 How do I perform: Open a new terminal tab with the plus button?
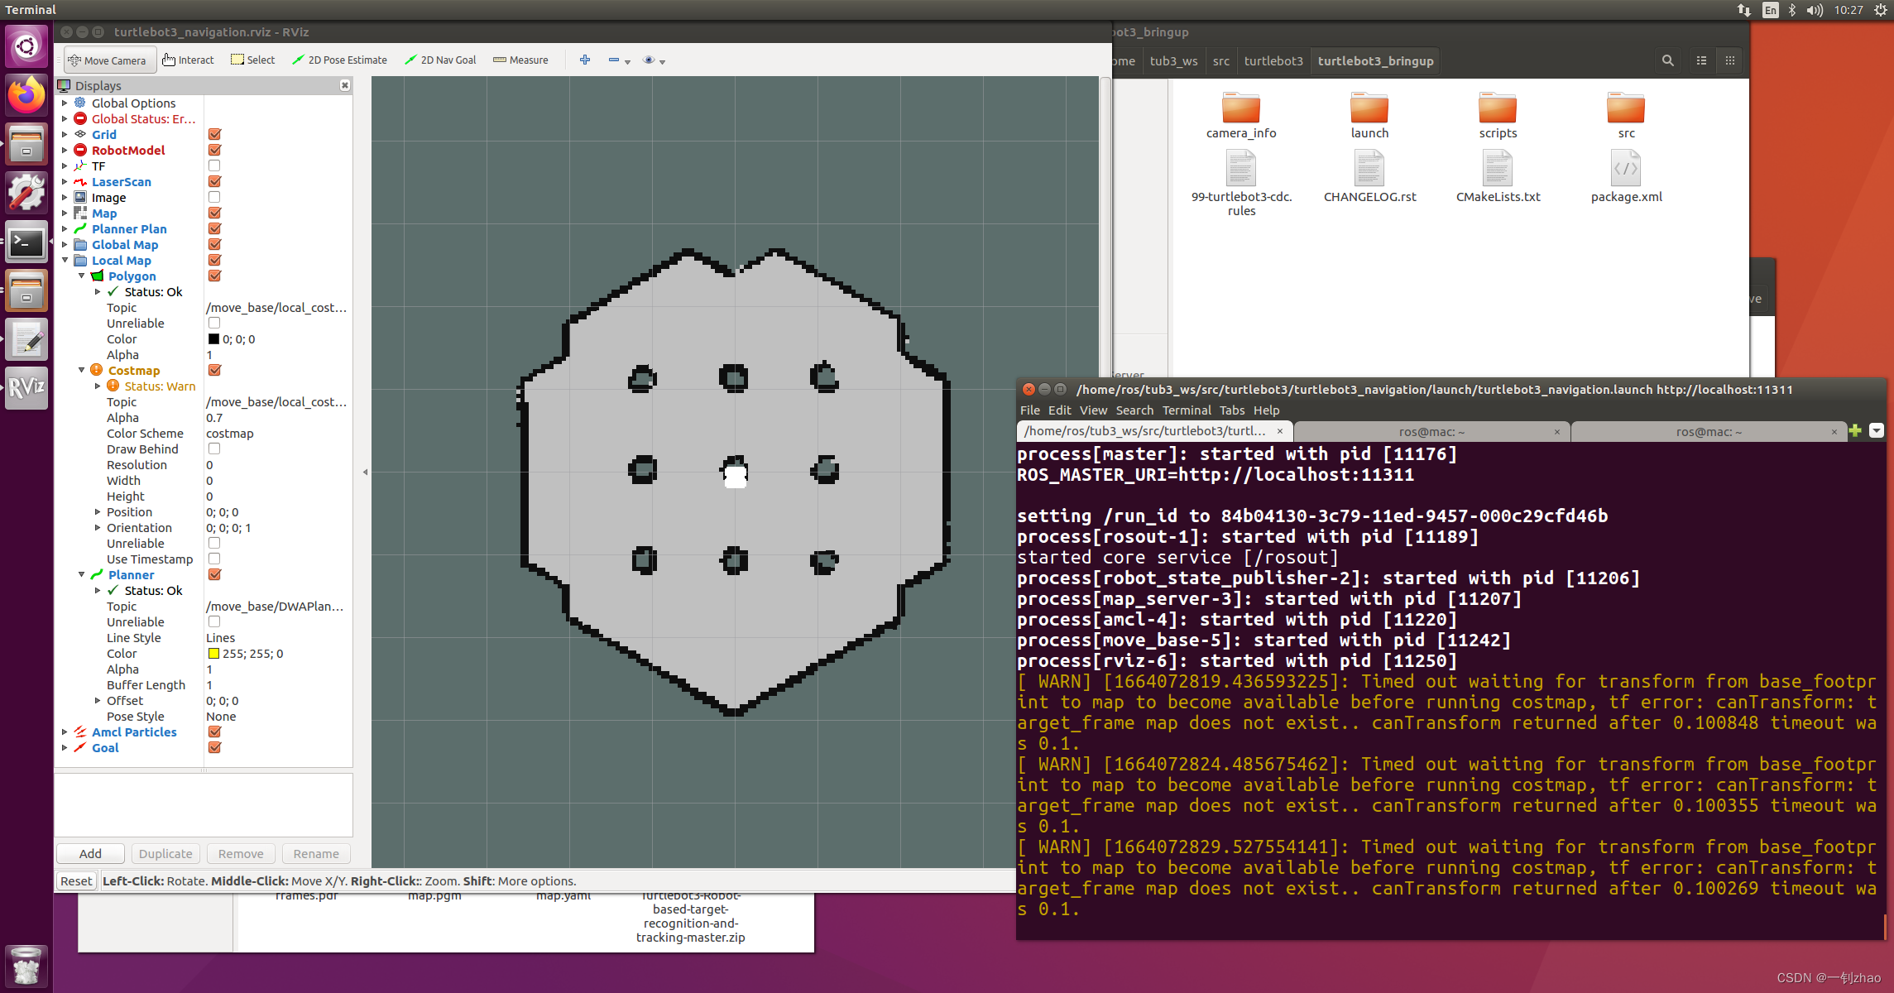(1855, 430)
